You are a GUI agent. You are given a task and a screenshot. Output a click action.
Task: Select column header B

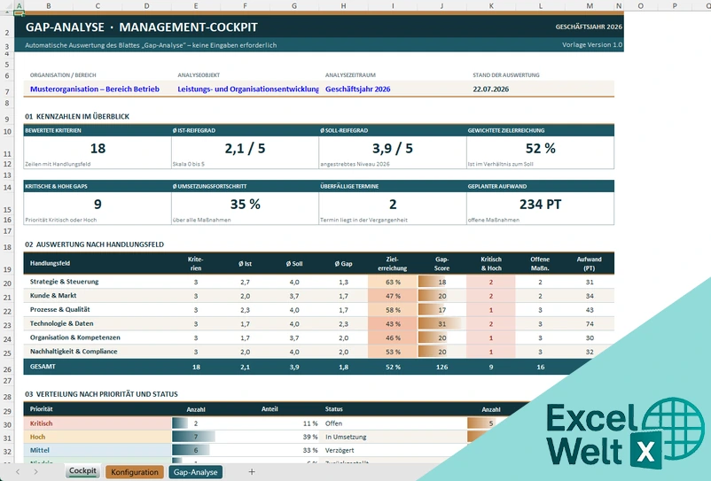click(49, 6)
